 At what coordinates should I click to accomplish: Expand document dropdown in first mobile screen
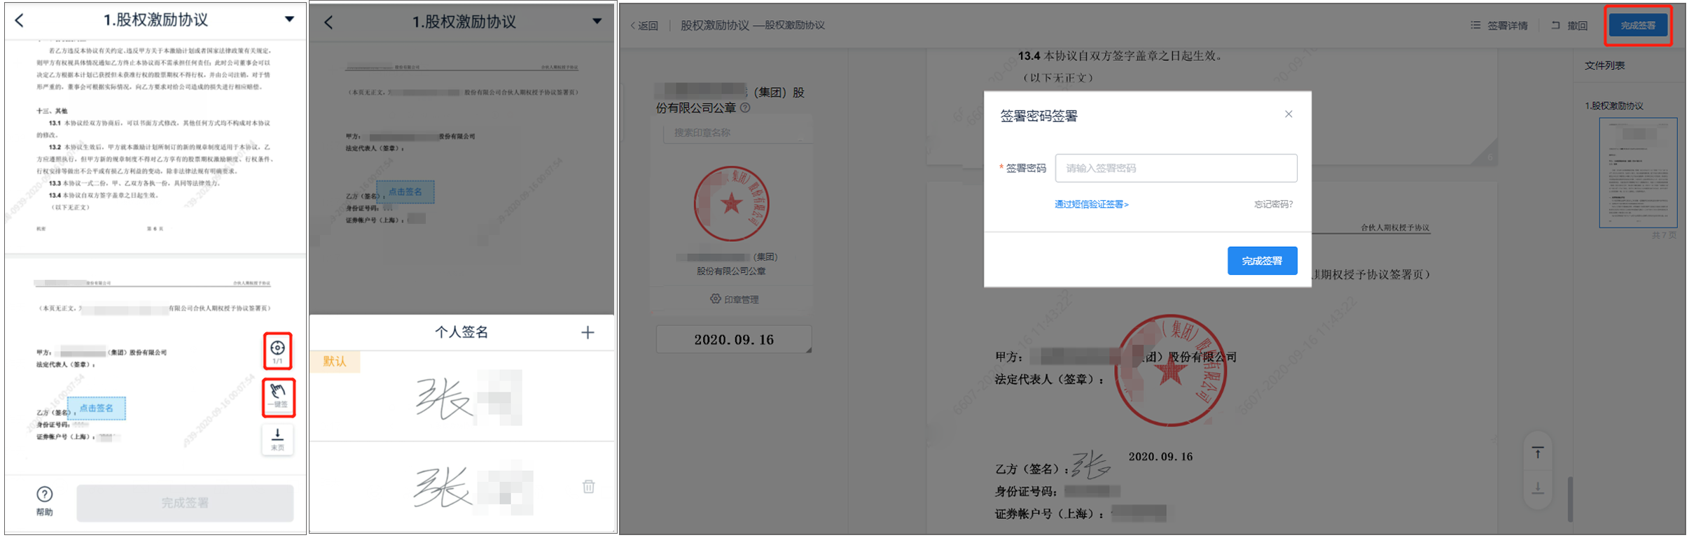click(289, 20)
